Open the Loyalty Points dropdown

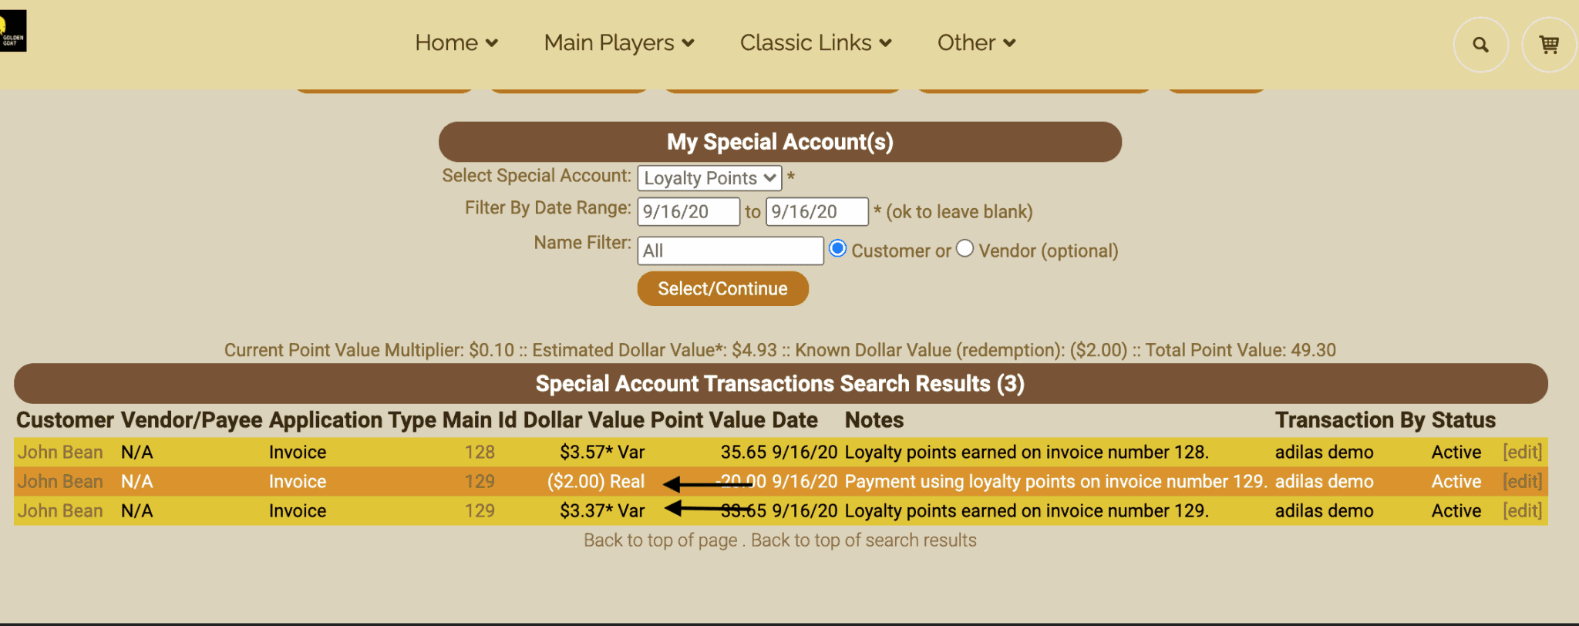pos(709,178)
